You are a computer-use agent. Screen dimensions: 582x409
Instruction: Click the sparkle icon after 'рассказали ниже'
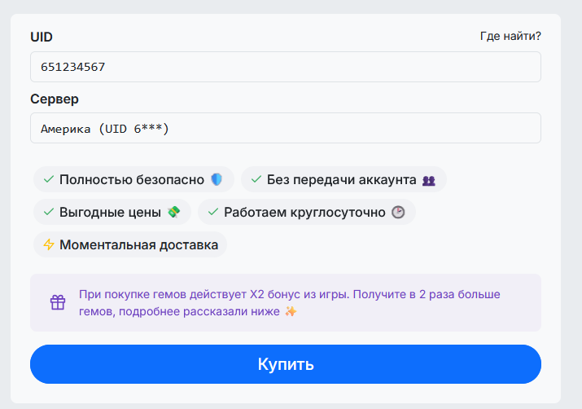coord(291,311)
